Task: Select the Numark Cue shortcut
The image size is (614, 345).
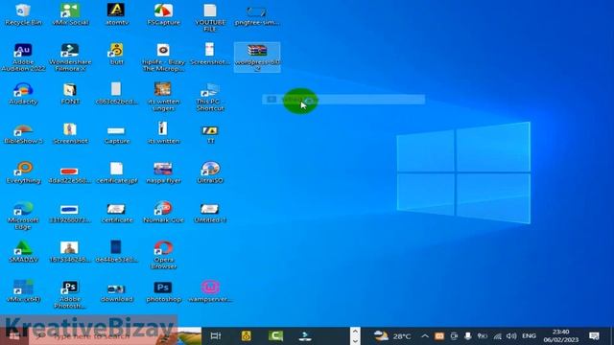Action: point(163,212)
